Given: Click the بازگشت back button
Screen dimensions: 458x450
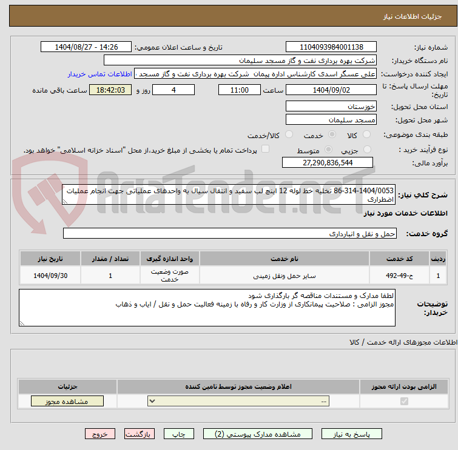Looking at the screenshot, I should (x=140, y=434).
